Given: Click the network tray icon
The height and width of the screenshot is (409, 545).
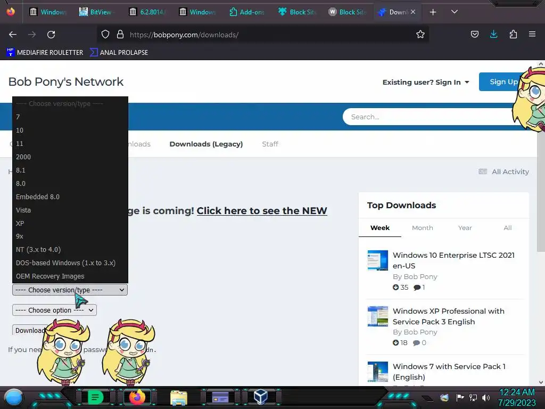Looking at the screenshot, I should [x=473, y=397].
